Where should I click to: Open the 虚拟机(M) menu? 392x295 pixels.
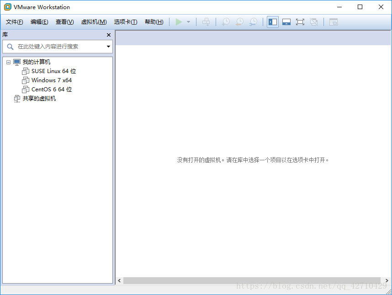coord(94,22)
